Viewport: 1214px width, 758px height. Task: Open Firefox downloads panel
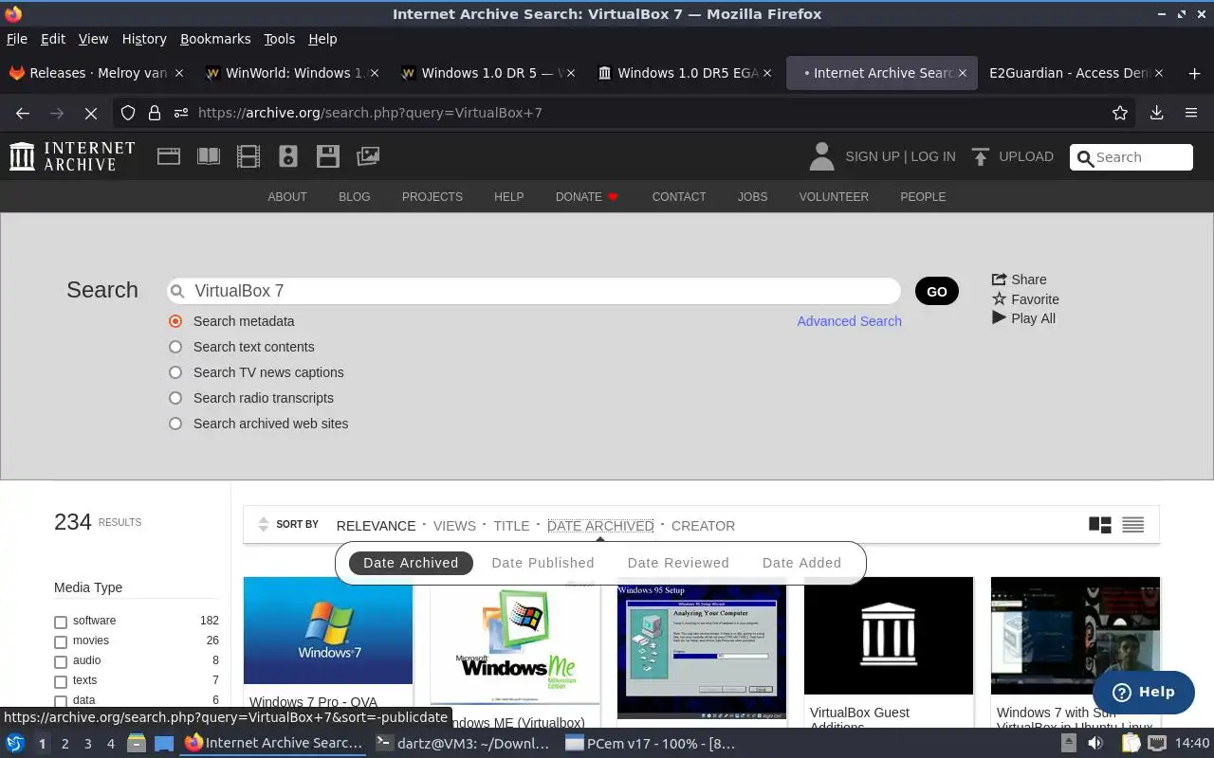point(1157,113)
